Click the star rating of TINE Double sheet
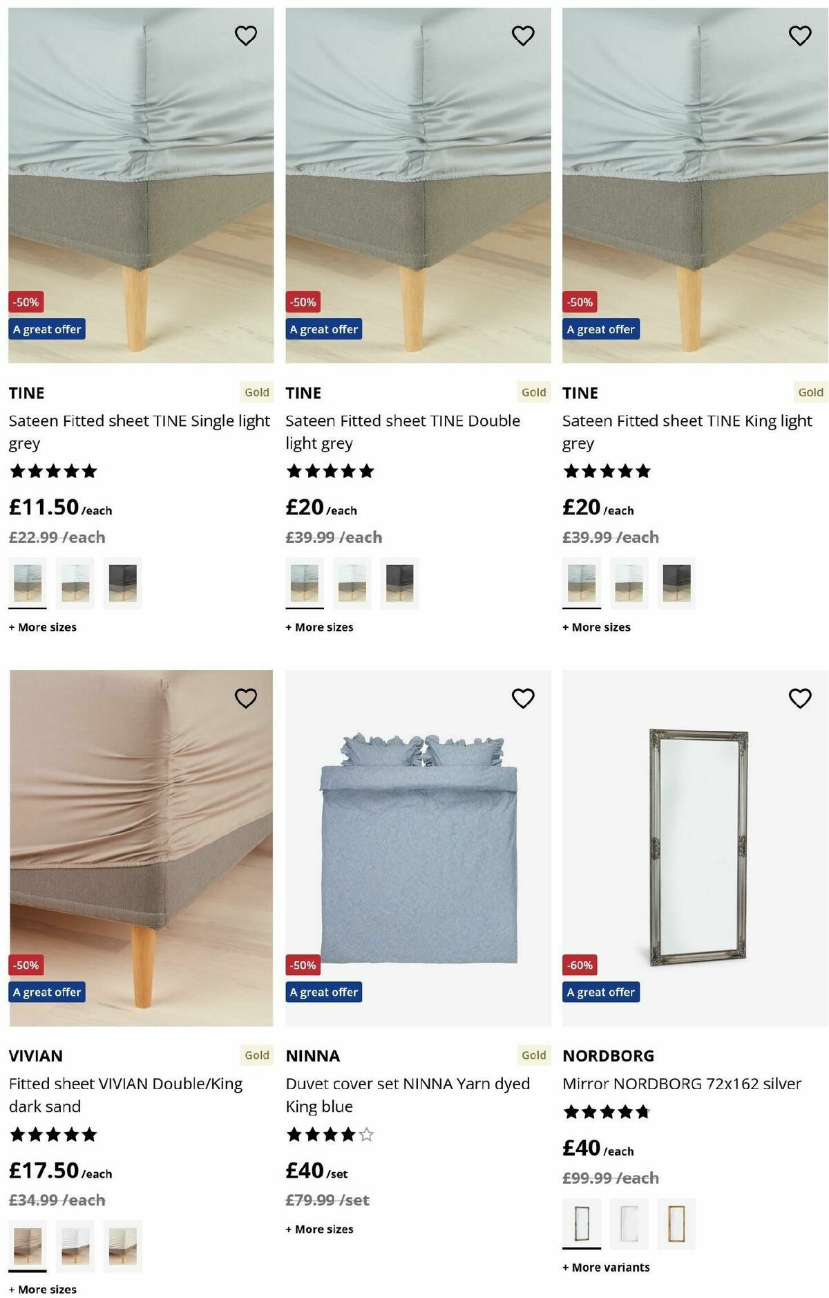 (330, 472)
